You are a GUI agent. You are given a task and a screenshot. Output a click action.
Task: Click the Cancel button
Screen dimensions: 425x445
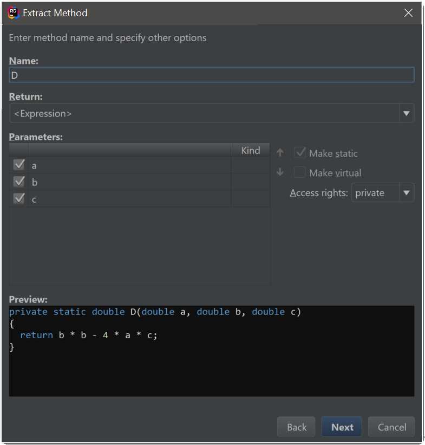click(x=391, y=427)
